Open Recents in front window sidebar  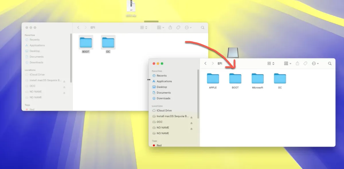[161, 76]
